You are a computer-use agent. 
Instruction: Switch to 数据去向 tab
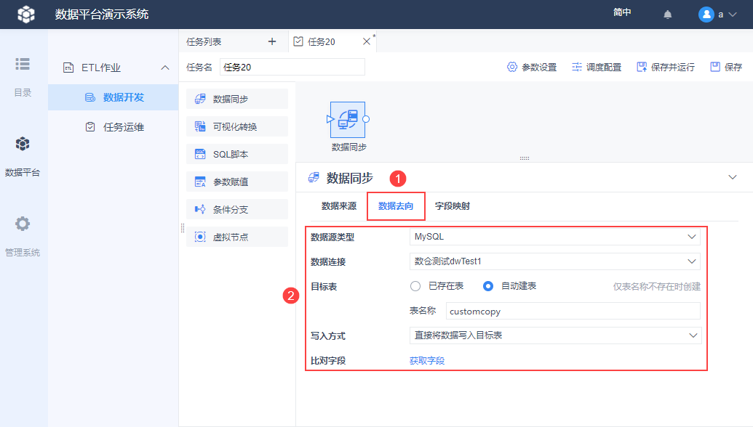pyautogui.click(x=396, y=206)
